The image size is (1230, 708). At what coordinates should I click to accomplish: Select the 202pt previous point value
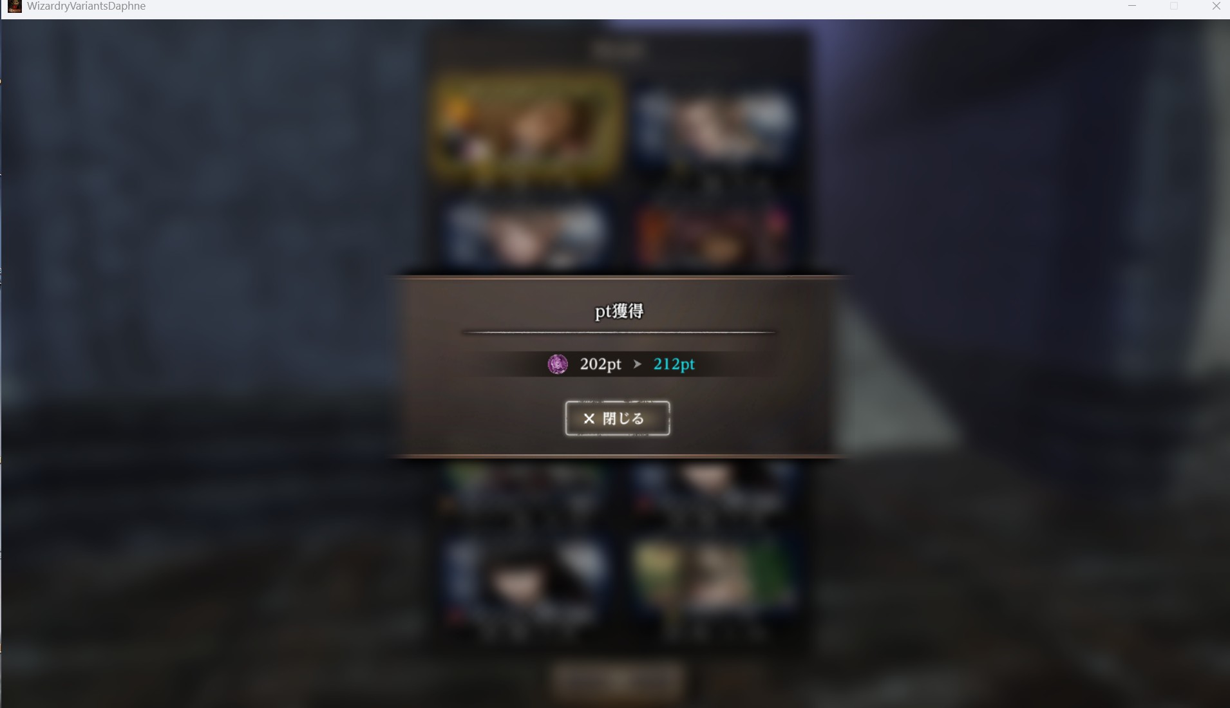600,364
